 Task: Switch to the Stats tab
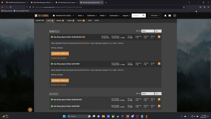[x=97, y=20]
